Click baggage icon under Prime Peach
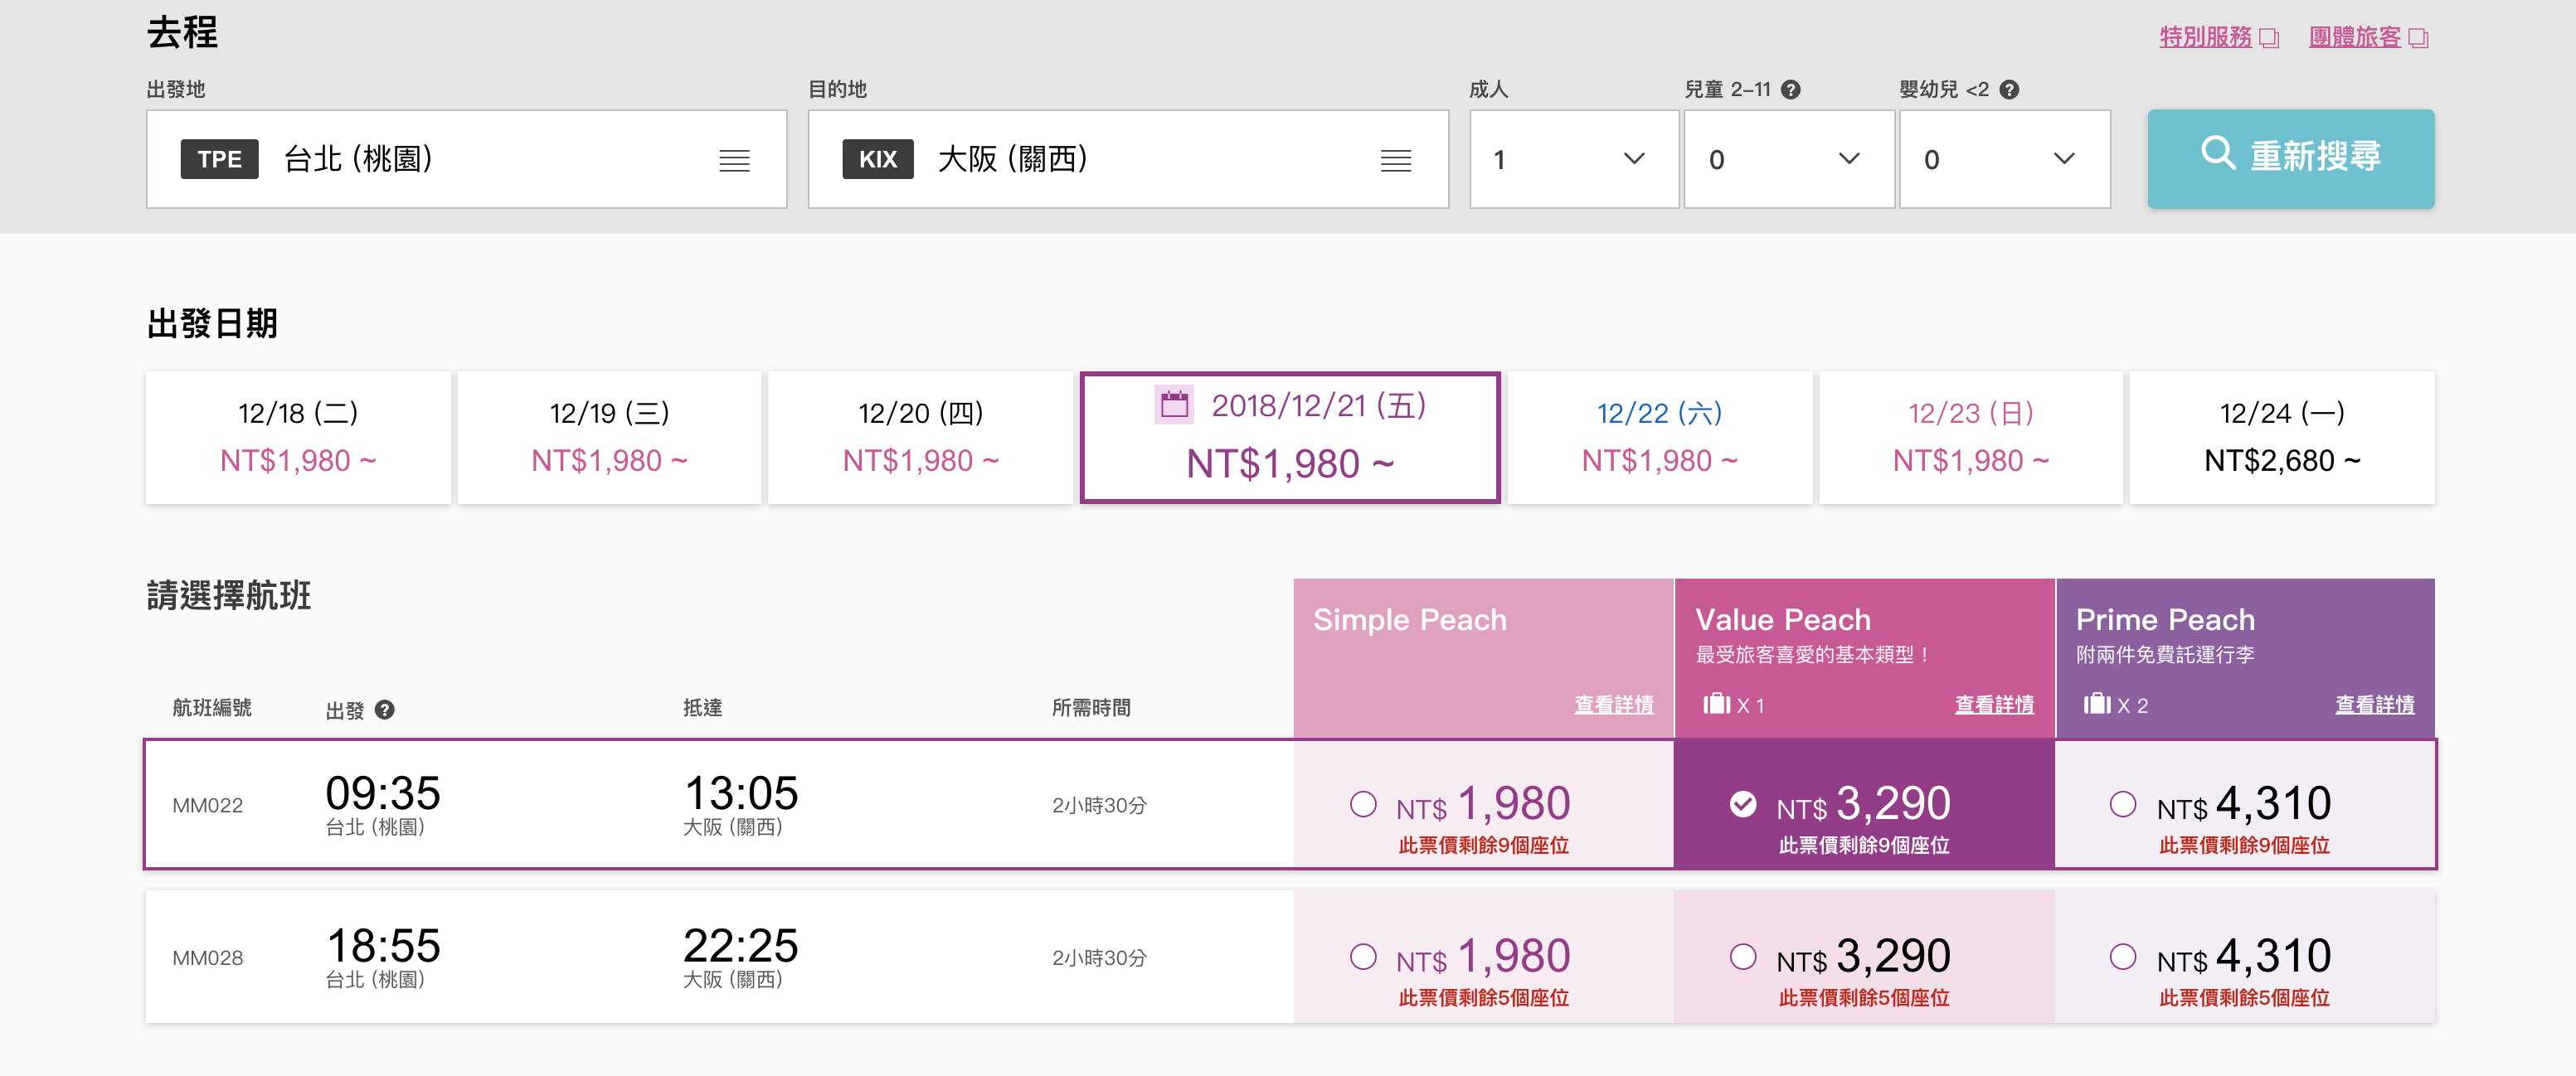Image resolution: width=2576 pixels, height=1076 pixels. 2097,703
